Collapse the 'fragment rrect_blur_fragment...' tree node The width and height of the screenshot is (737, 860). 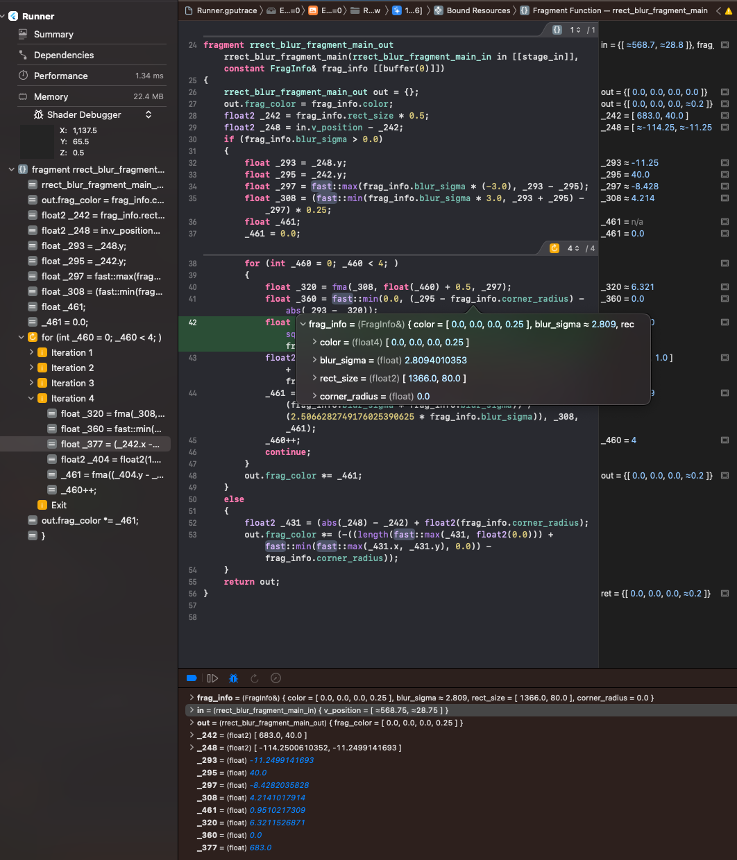coord(11,169)
